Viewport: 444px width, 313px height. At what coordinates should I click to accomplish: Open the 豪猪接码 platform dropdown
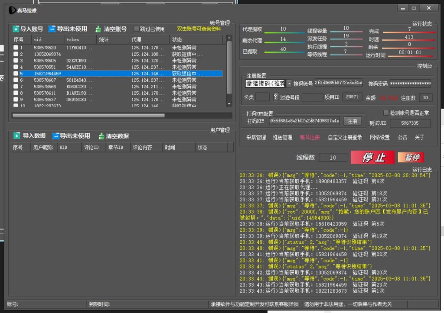pos(289,84)
